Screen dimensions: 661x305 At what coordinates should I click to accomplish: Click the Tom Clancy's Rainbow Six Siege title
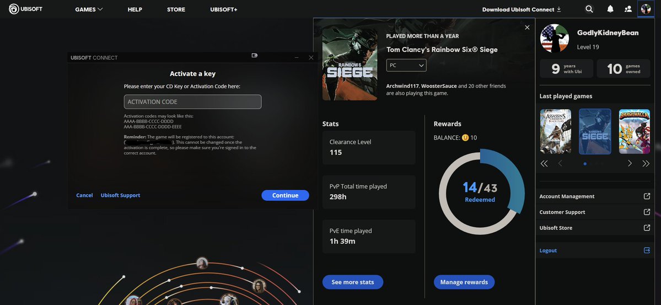pos(442,50)
